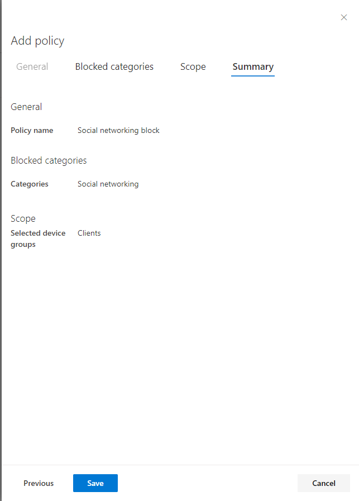Viewport: 359px width, 501px height.
Task: Click the Selected device groups label
Action: pyautogui.click(x=38, y=238)
